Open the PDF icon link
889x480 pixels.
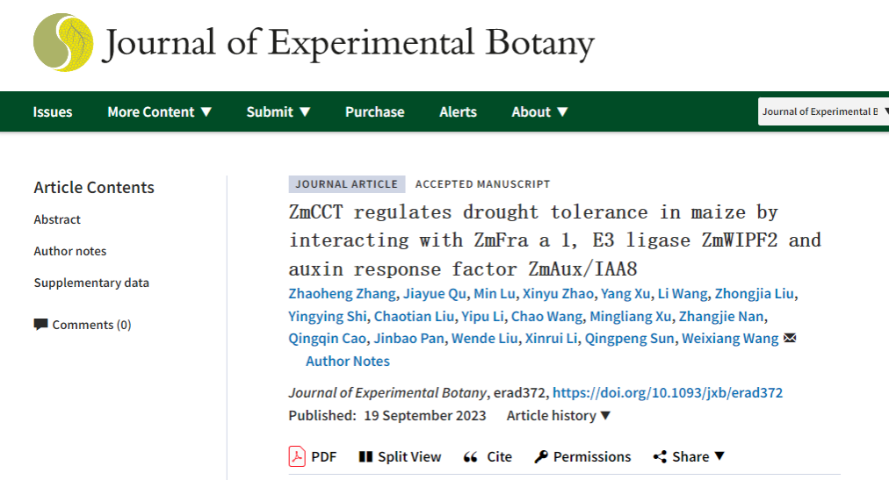click(297, 456)
